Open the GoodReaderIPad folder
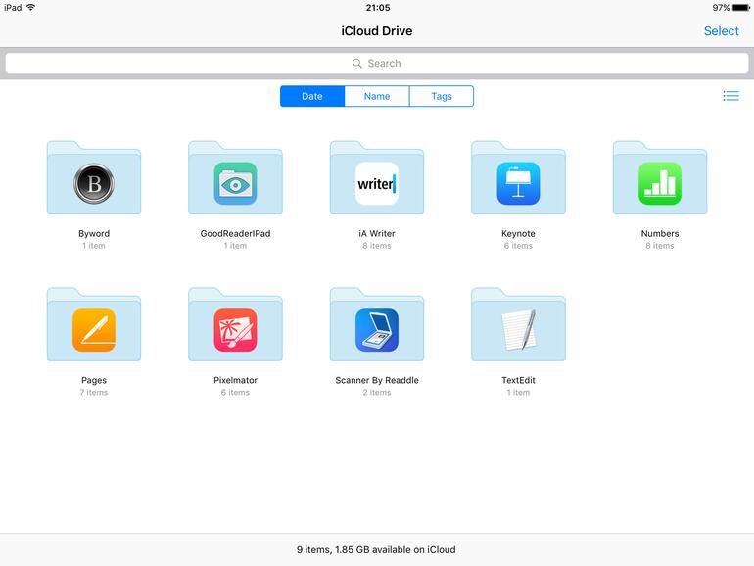This screenshot has width=754, height=566. click(x=235, y=178)
